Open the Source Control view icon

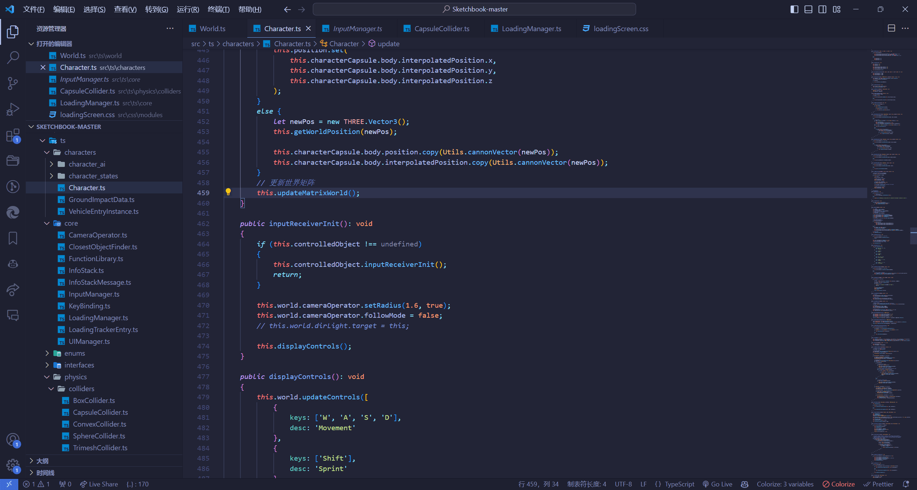click(13, 83)
